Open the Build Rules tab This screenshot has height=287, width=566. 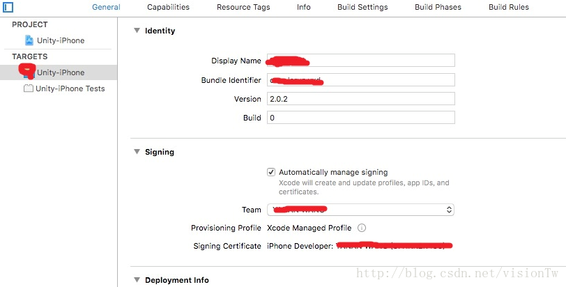pos(509,7)
